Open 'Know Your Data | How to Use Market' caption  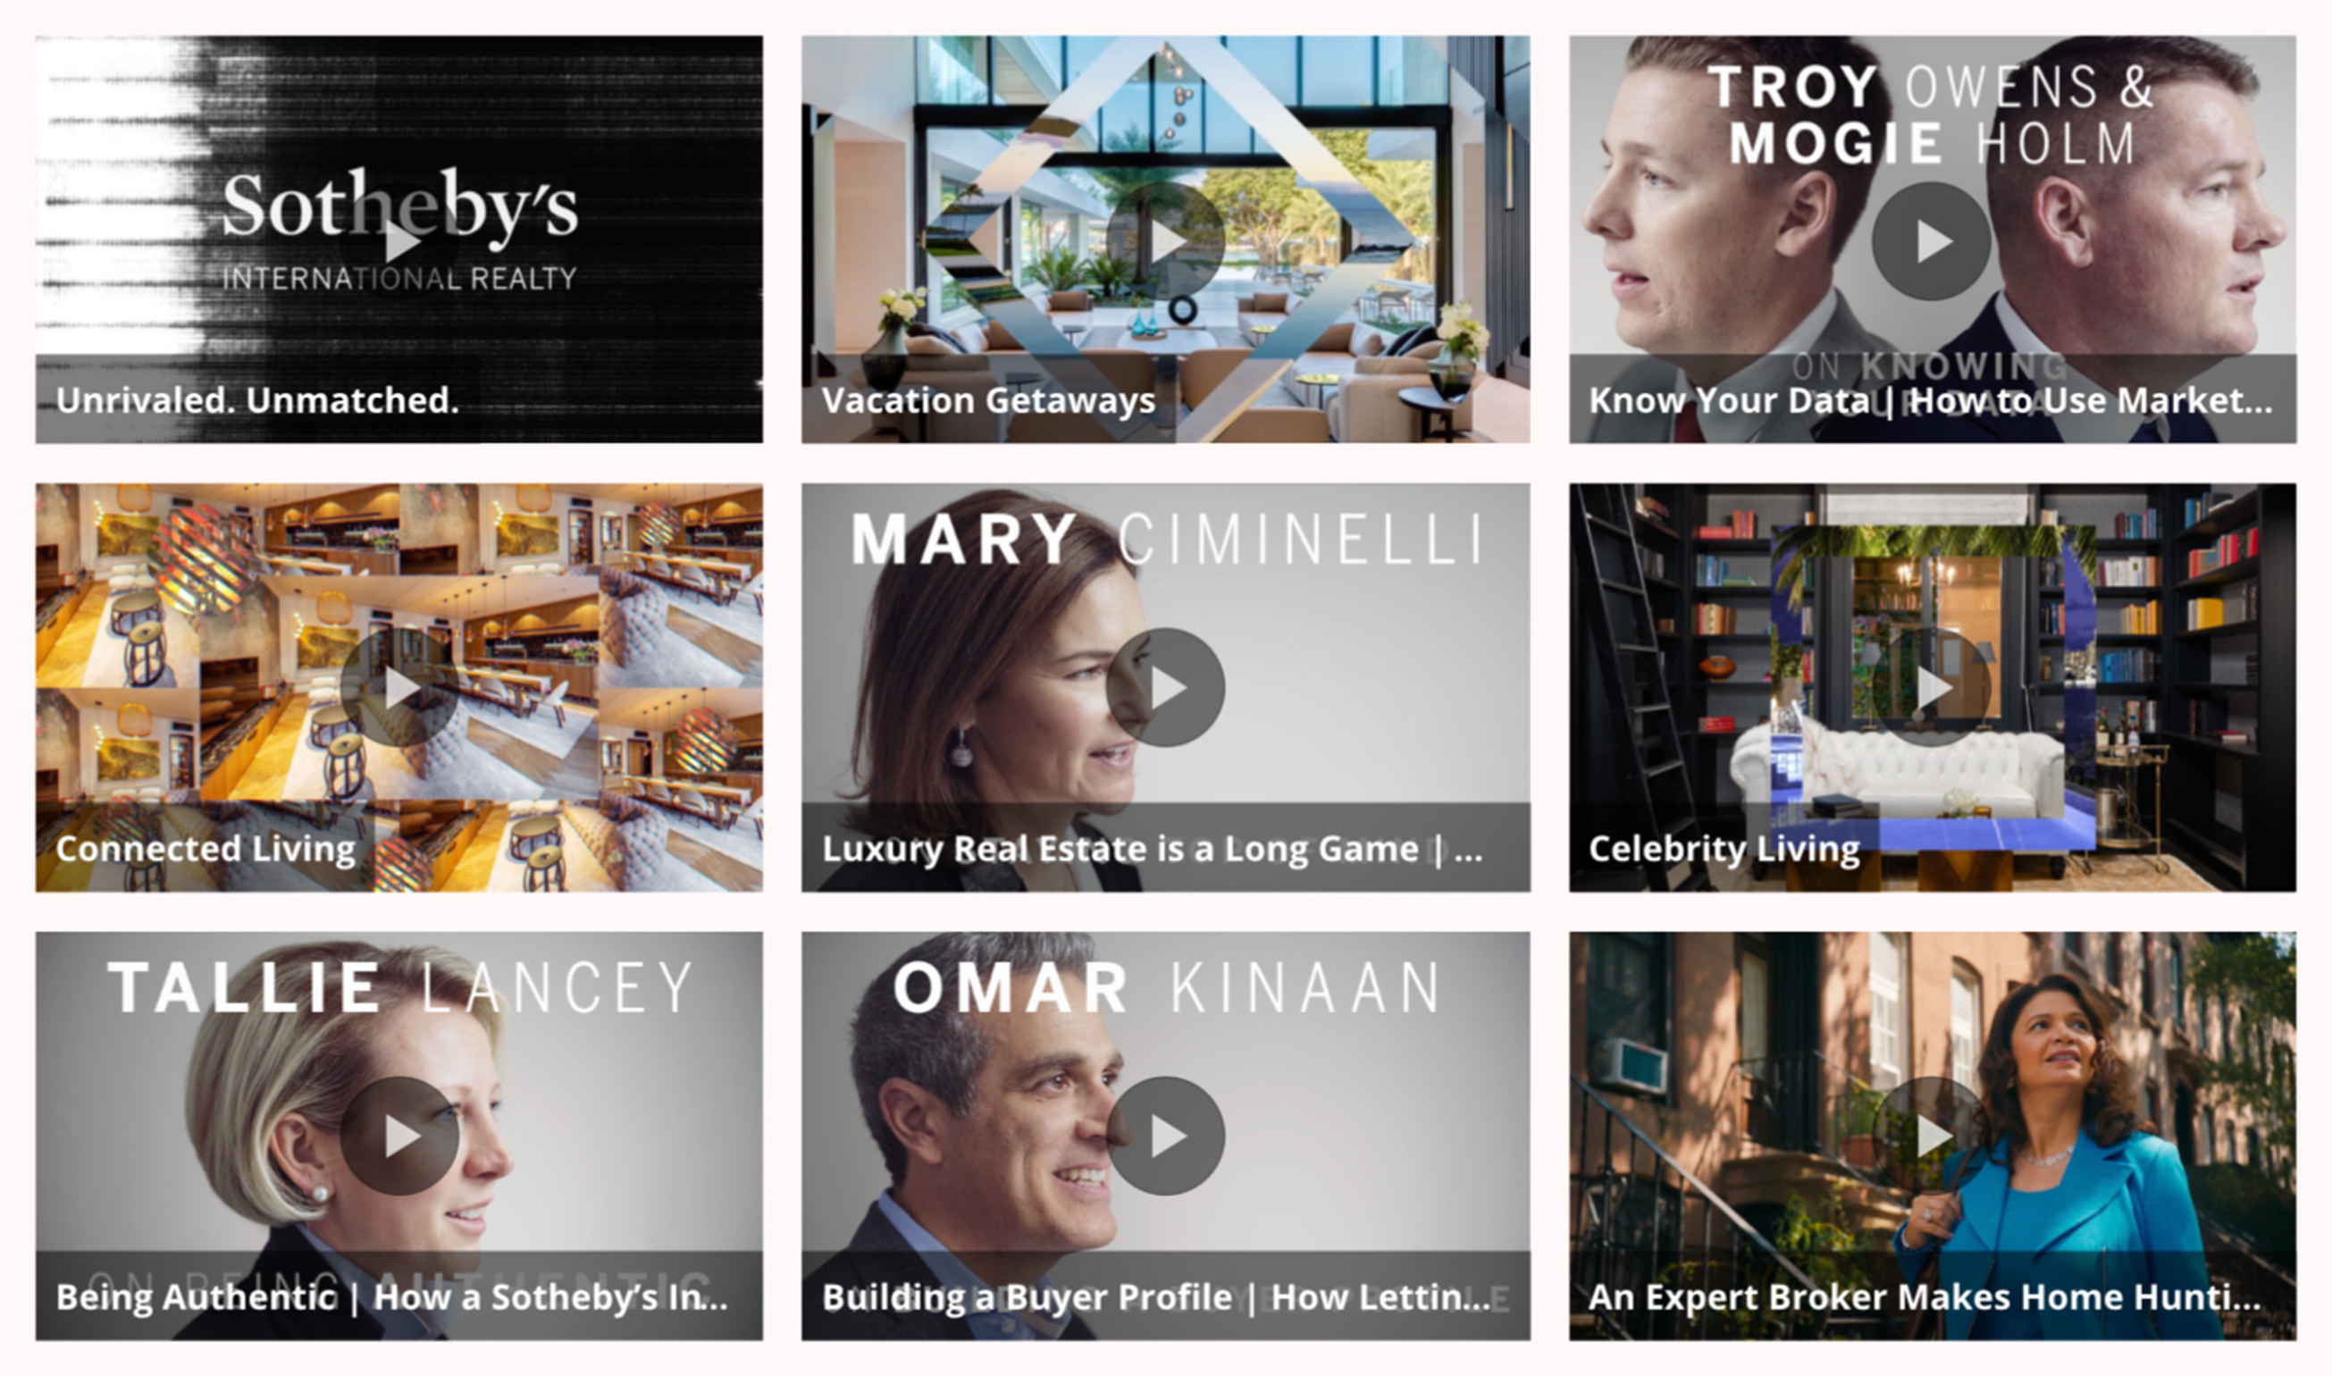point(1931,400)
